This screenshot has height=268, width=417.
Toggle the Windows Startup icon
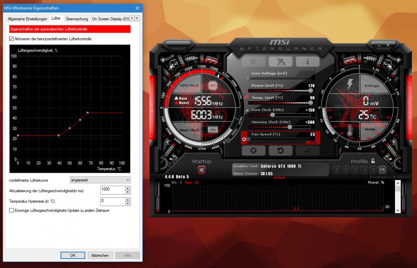(202, 170)
